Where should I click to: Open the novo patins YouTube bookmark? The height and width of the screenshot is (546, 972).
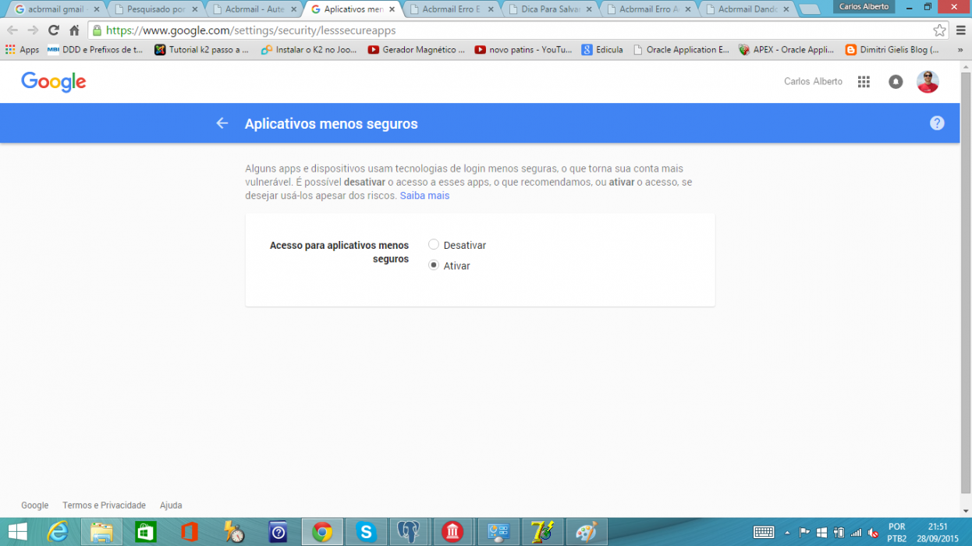click(523, 49)
